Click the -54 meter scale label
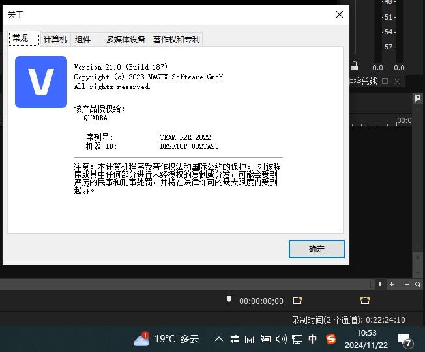The height and width of the screenshot is (352, 425). (x=388, y=32)
